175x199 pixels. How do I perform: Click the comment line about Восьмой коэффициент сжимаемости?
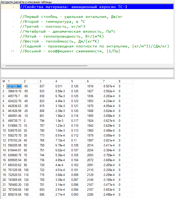tap(70, 51)
